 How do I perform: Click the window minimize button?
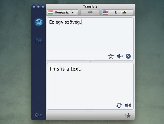pos(38,6)
